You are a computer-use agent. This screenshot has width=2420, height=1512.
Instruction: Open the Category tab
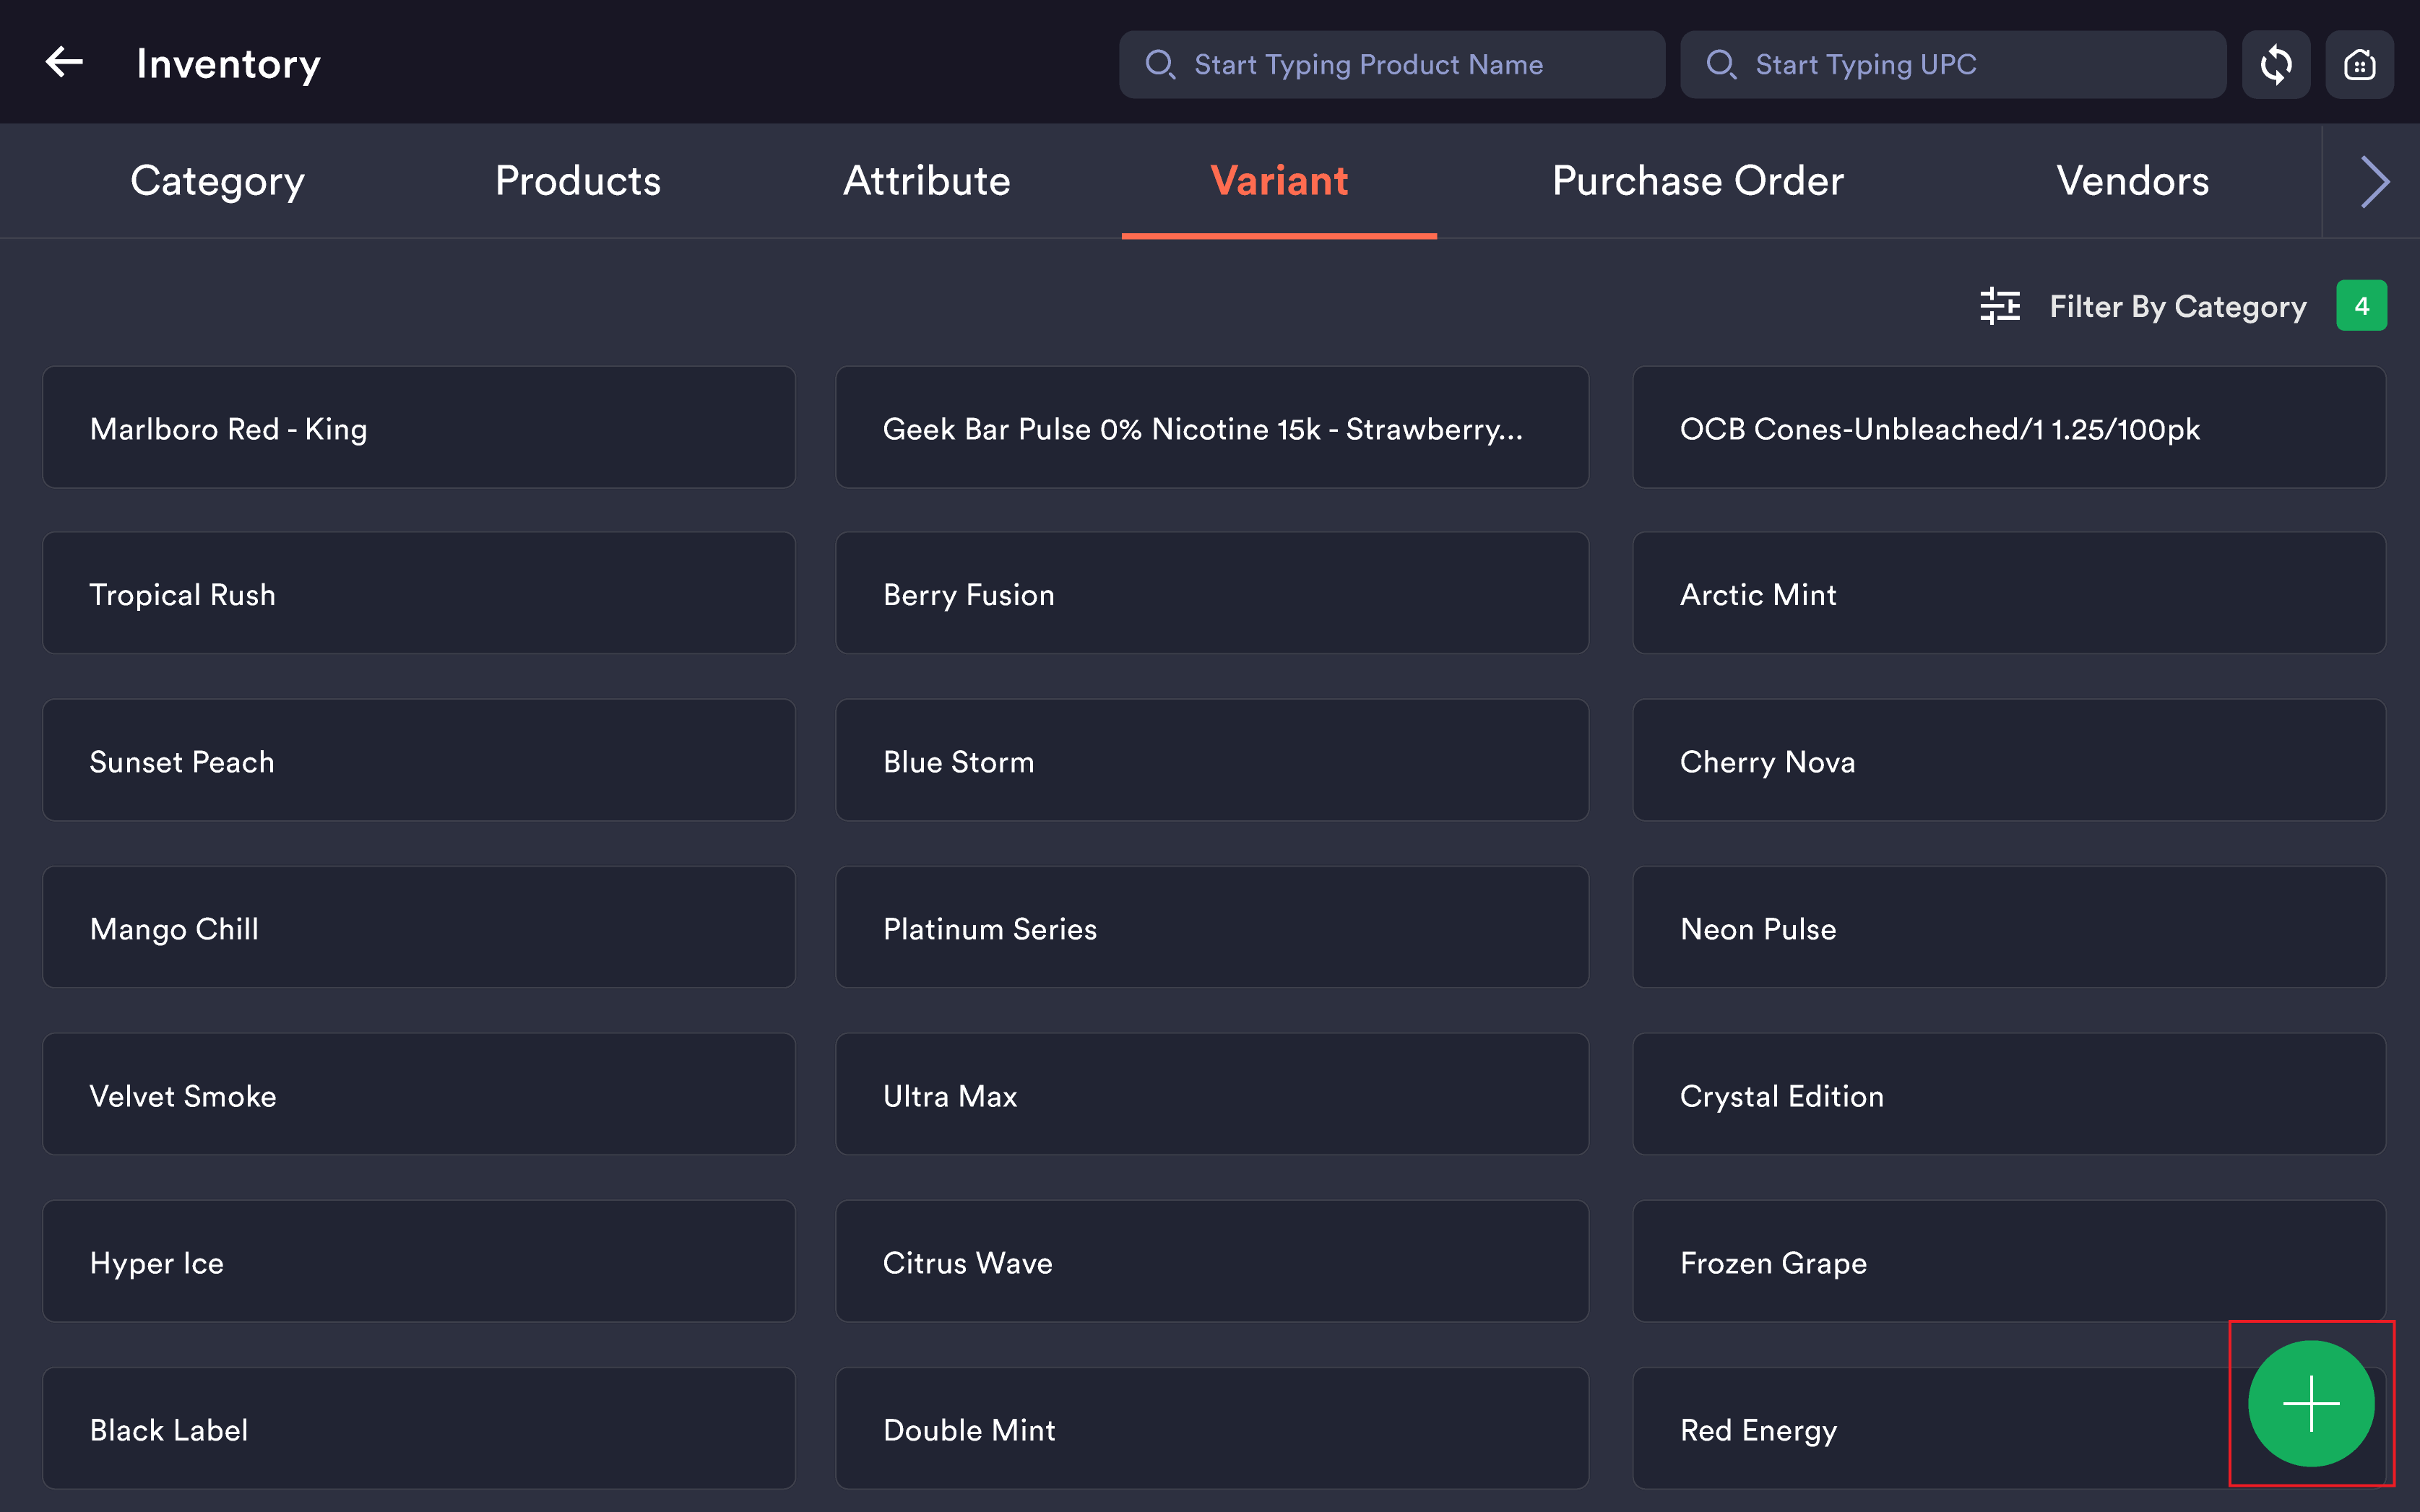tap(217, 181)
